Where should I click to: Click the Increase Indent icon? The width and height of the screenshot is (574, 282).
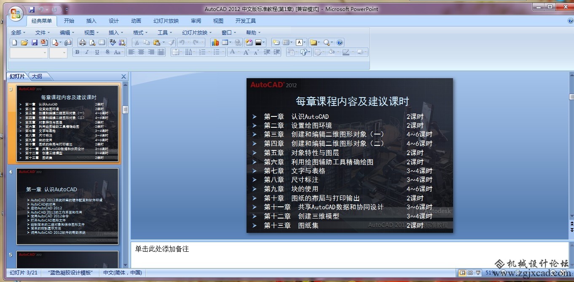tap(276, 52)
